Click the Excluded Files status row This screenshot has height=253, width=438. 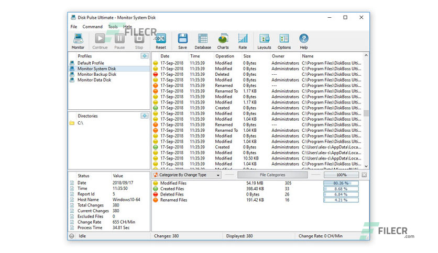tap(109, 216)
